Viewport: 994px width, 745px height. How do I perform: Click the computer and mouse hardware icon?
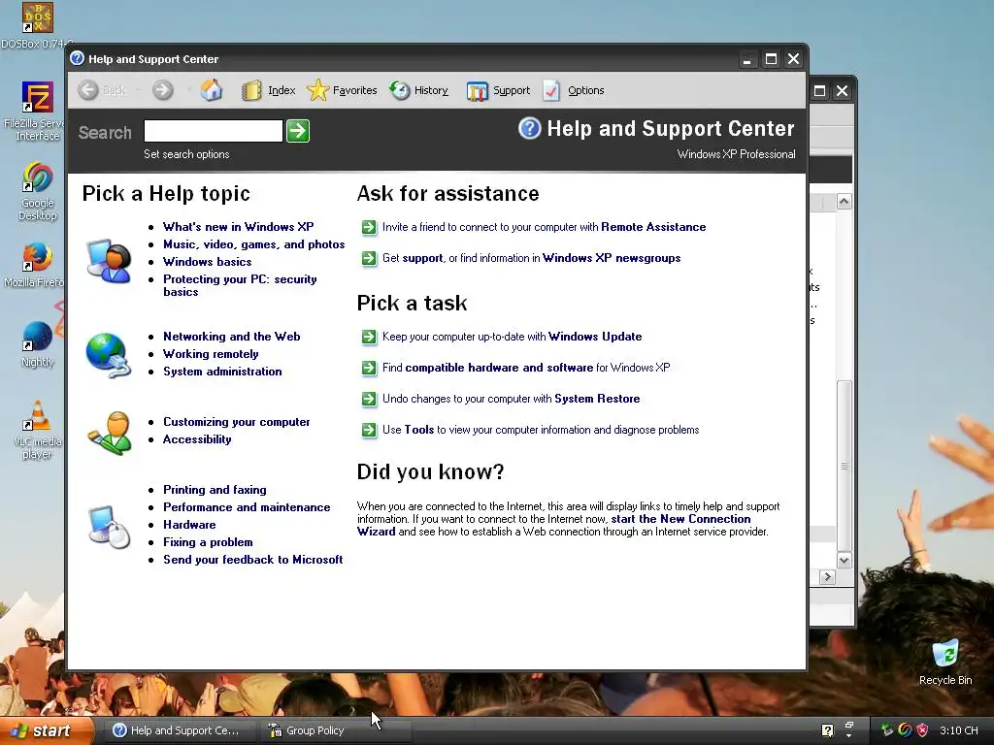pyautogui.click(x=109, y=527)
